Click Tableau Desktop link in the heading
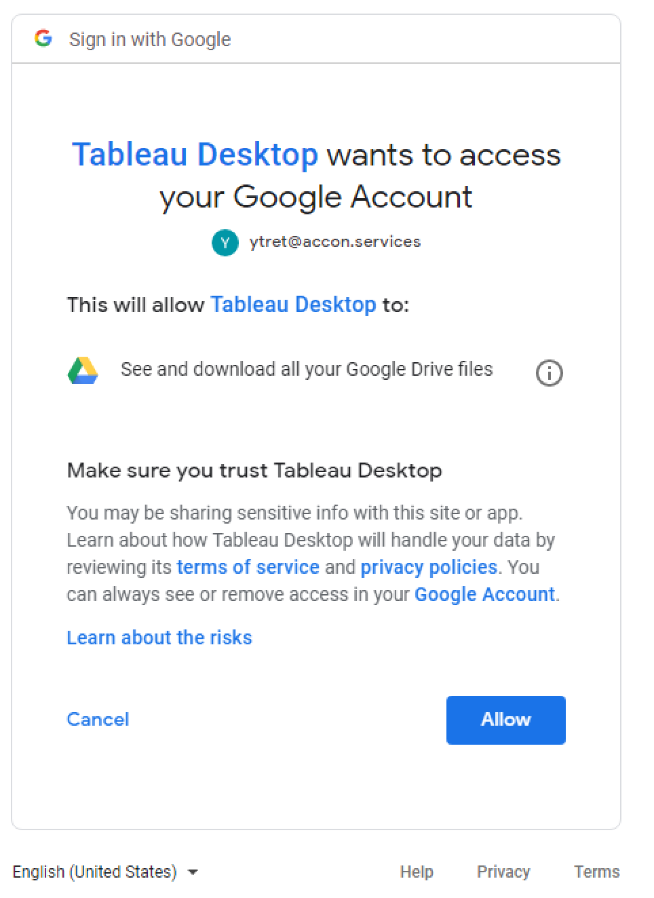Image resolution: width=654 pixels, height=898 pixels. [x=195, y=155]
